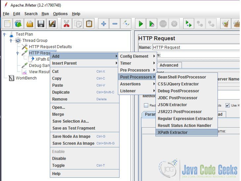The image size is (241, 181).
Task: Click the Expand All plus icon
Action: pos(103,24)
